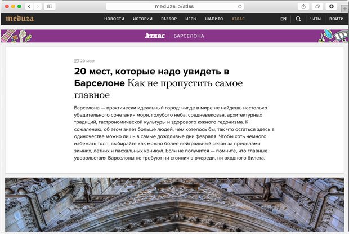Open the РАЗБОР section
This screenshot has width=349, height=234.
169,19
